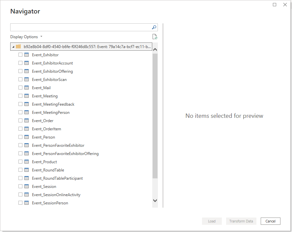This screenshot has width=292, height=232.
Task: Click the scrollbar thumb of table list
Action: (x=155, y=116)
